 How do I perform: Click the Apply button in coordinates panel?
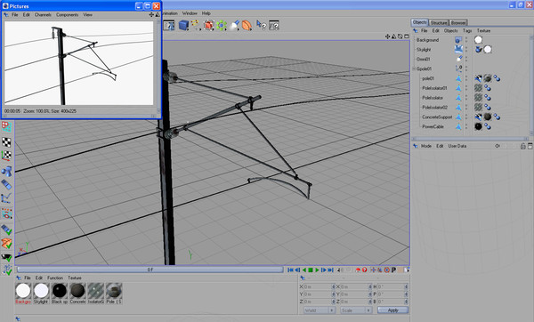coord(392,310)
